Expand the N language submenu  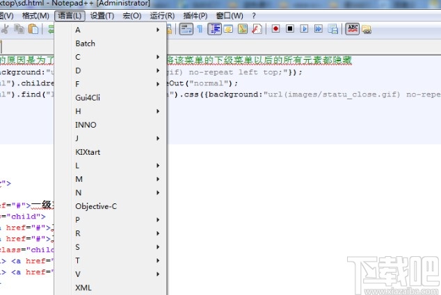[111, 192]
